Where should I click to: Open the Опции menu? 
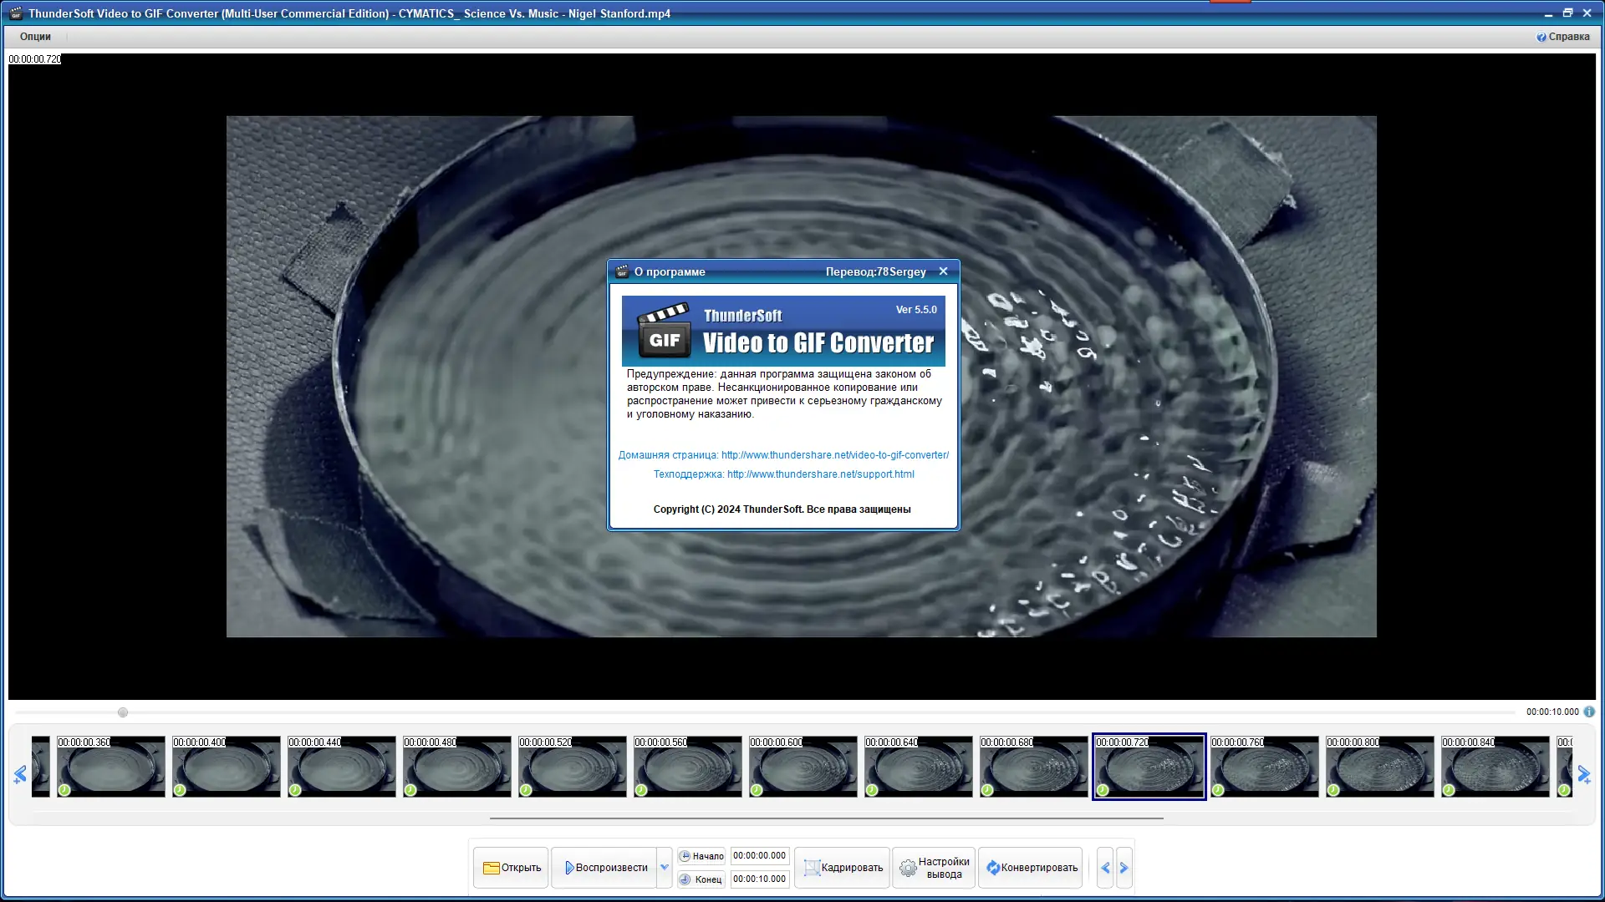click(35, 37)
